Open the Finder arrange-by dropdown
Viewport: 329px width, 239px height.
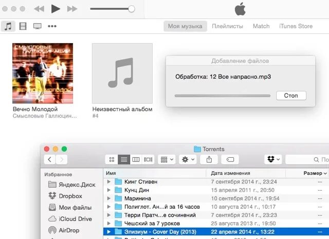[167, 160]
